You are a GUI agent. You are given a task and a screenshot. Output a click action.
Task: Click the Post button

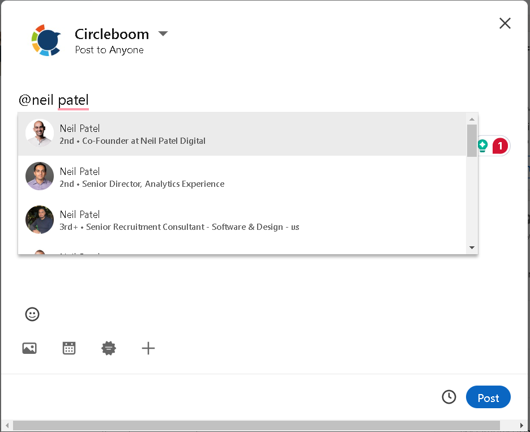(x=488, y=397)
